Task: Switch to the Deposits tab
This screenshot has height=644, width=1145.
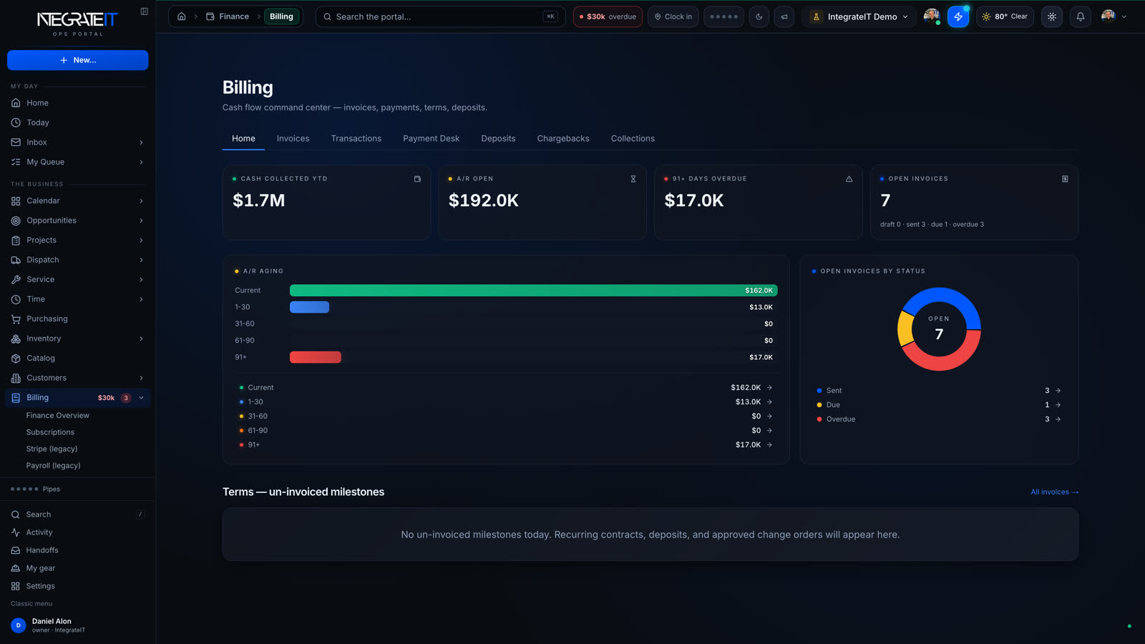Action: click(x=498, y=139)
